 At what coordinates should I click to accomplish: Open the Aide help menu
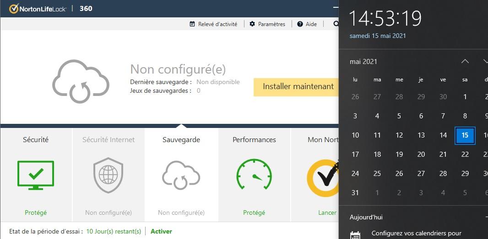(x=311, y=24)
